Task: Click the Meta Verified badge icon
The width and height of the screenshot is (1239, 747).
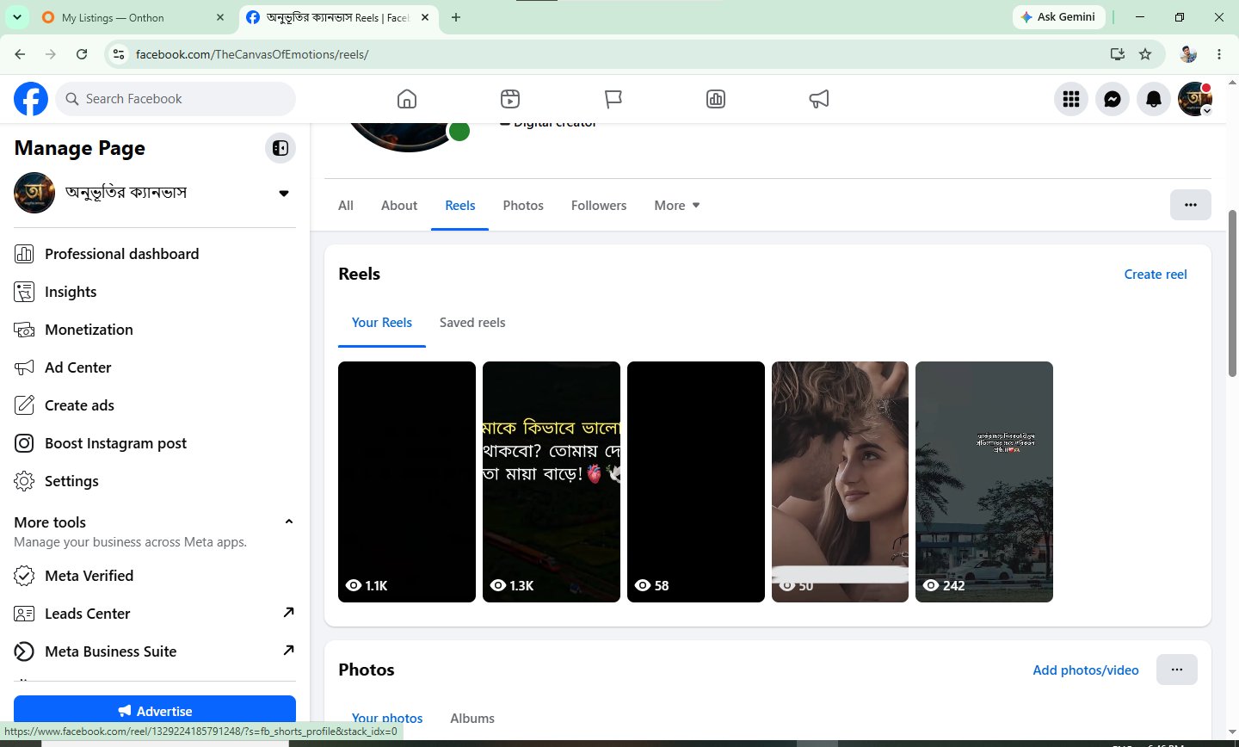Action: [x=24, y=576]
